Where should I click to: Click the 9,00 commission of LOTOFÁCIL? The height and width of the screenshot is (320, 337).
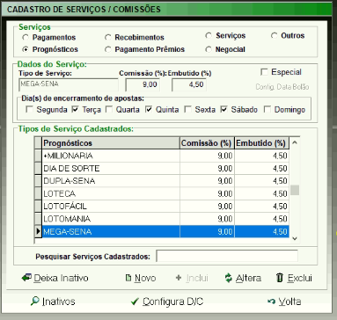click(207, 207)
